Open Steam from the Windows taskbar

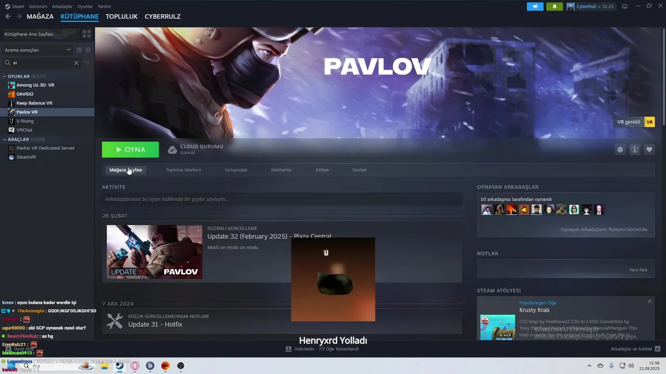(x=120, y=366)
